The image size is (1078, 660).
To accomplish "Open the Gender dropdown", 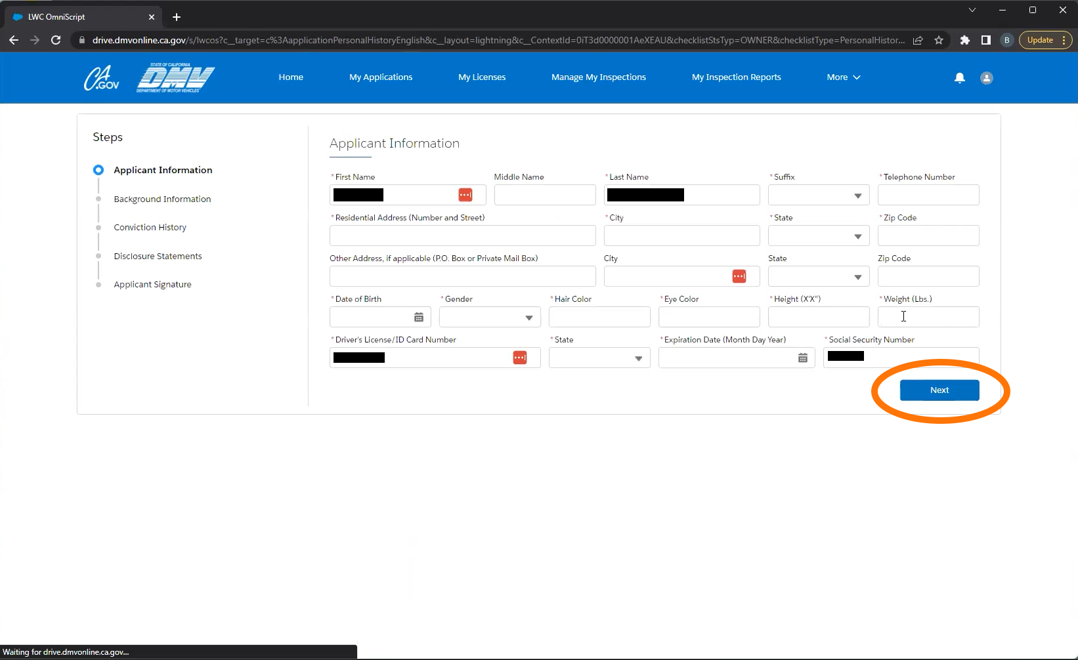I will [x=489, y=318].
